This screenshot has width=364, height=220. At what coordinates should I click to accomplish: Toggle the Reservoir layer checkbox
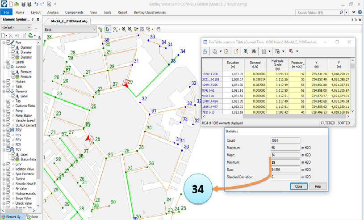click(x=8, y=91)
